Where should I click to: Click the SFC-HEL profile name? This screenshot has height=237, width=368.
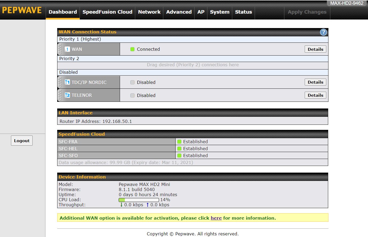pyautogui.click(x=68, y=149)
